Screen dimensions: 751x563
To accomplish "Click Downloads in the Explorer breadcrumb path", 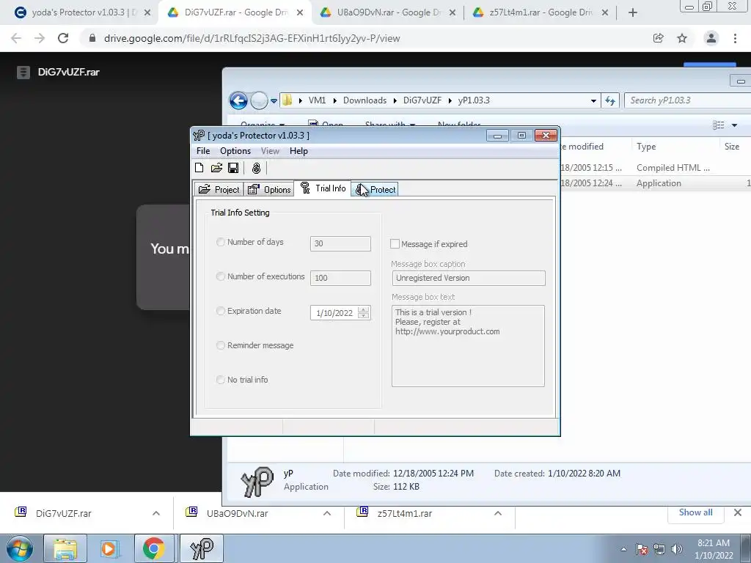I will pos(364,100).
